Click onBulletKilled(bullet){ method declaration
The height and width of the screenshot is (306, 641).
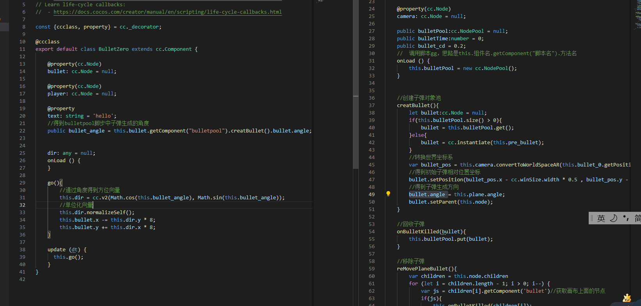click(431, 232)
